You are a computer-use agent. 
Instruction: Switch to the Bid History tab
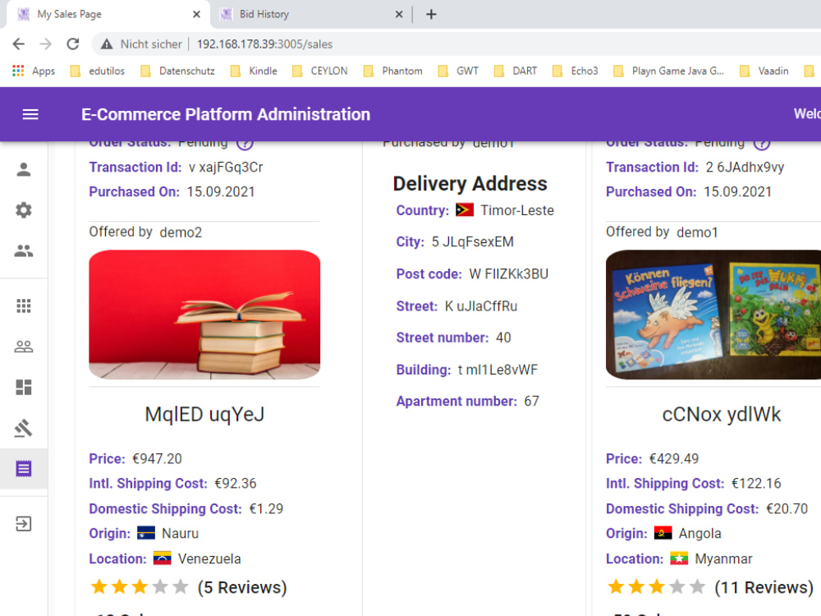(311, 14)
